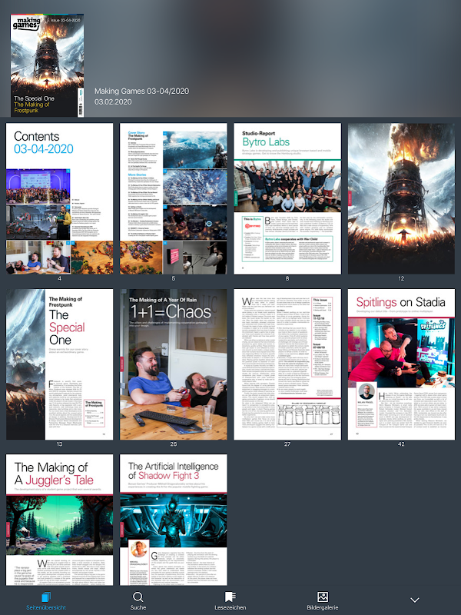Open Artificial Intelligence of Shadow Fight 3 thumbnail
This screenshot has width=461, height=615.
pos(174,520)
